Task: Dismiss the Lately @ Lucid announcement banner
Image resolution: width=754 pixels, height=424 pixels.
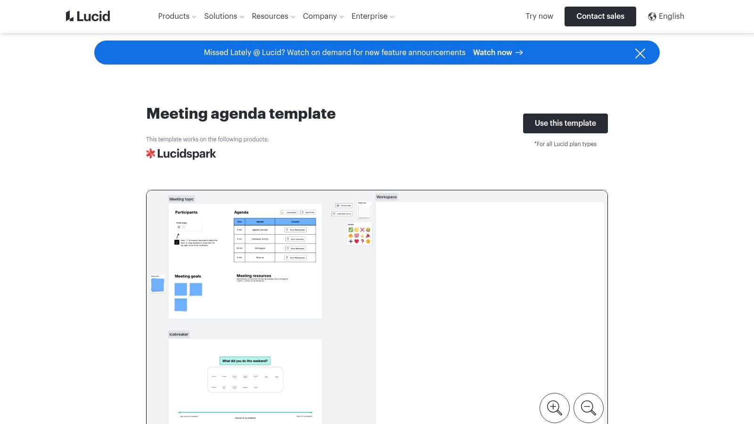Action: click(x=640, y=53)
